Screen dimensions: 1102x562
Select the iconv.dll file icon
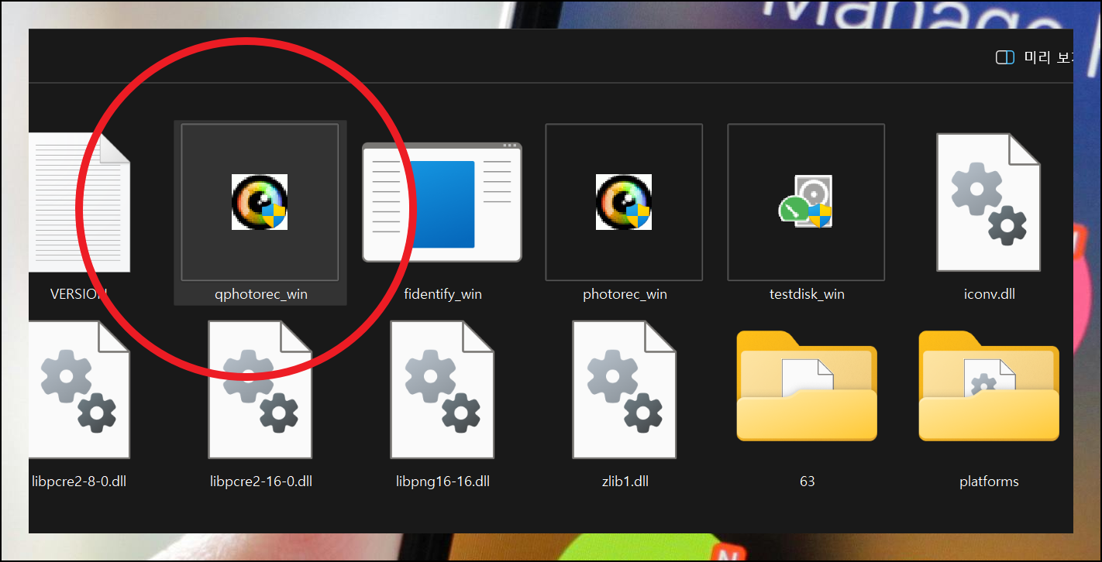(x=988, y=202)
